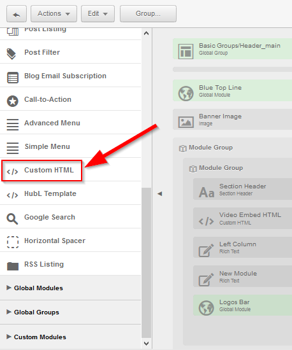Open the Edit dropdown menu
Screen dimensions: 292x350
pos(98,14)
